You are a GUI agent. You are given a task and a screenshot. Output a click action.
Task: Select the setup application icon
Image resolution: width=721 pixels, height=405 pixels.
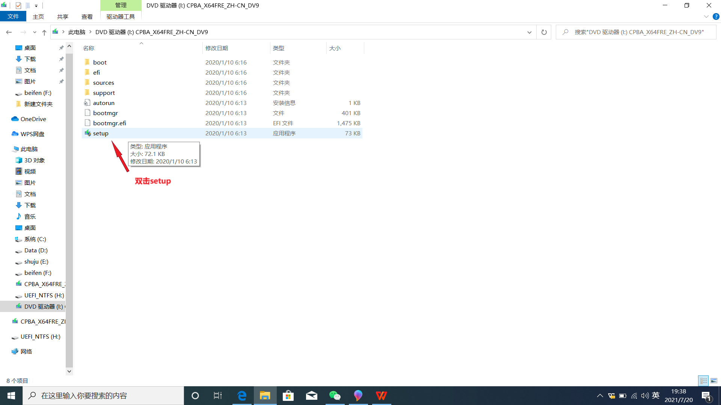[88, 133]
